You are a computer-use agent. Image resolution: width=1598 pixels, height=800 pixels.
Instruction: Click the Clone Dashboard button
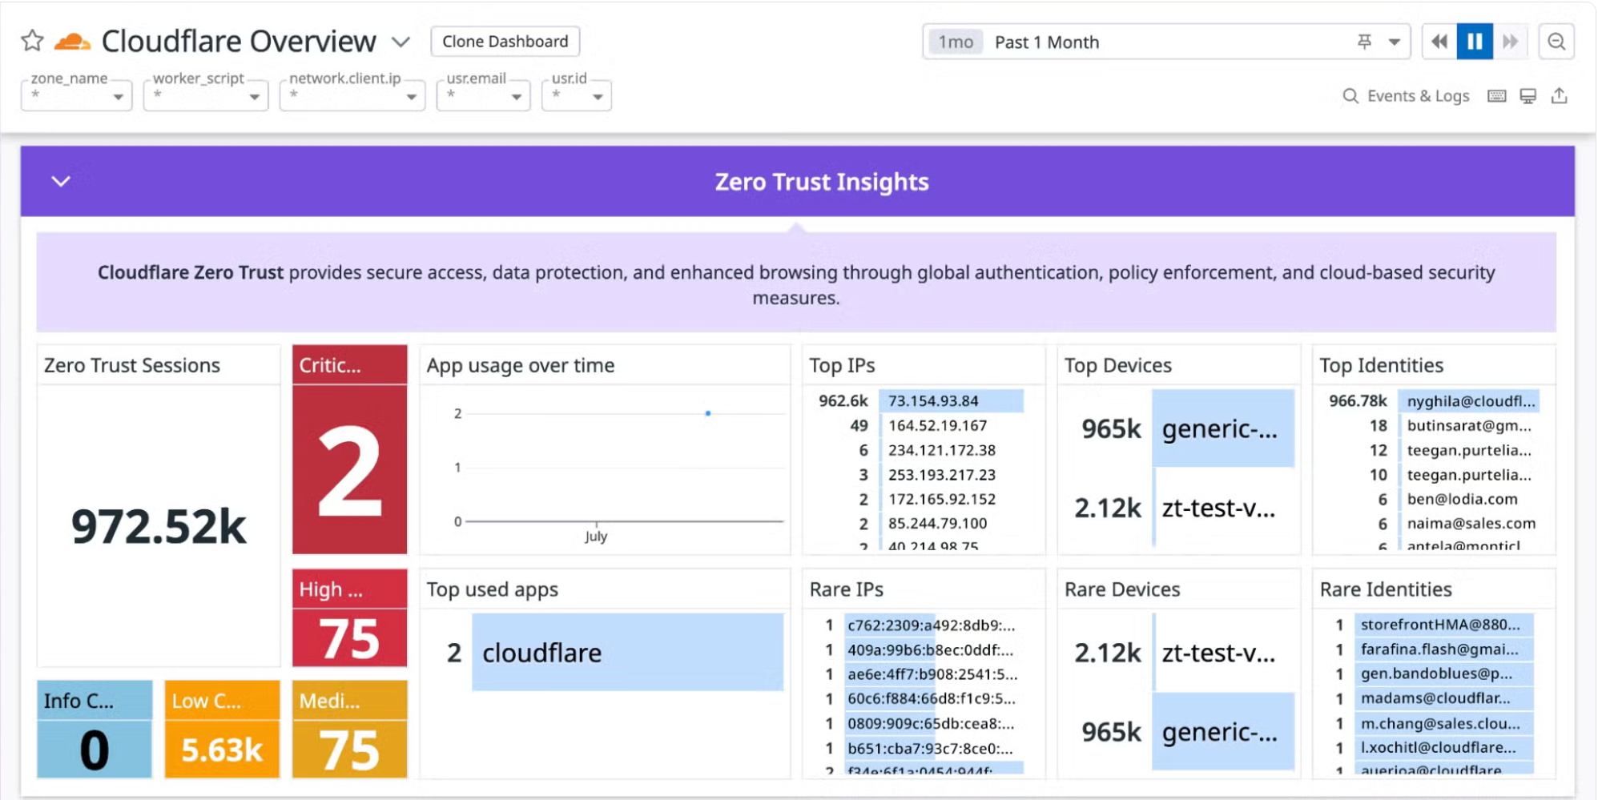coord(505,42)
